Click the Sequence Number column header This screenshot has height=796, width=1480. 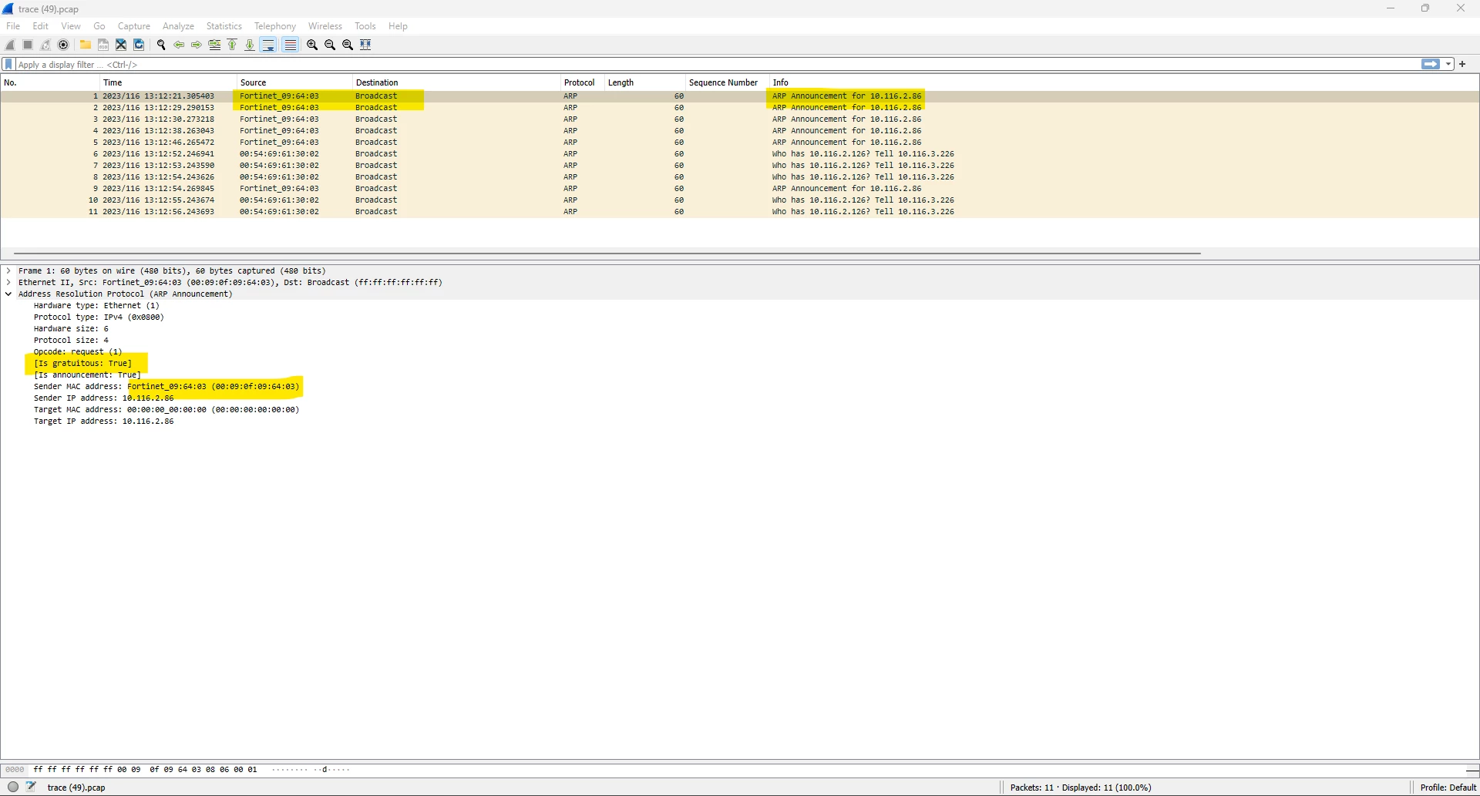(726, 82)
